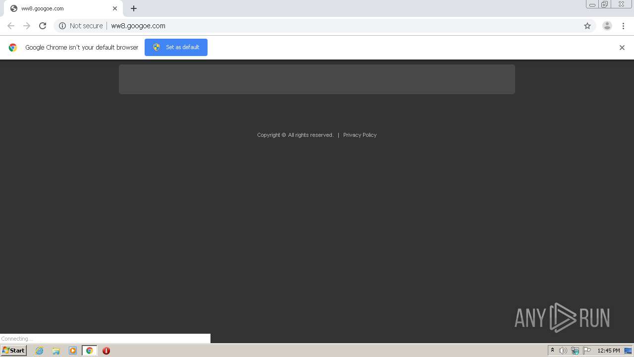This screenshot has width=634, height=357.
Task: Launch Internet Explorer from taskbar
Action: point(40,351)
